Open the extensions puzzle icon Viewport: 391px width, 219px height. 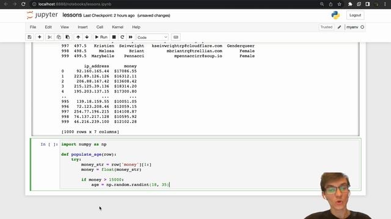click(x=350, y=4)
